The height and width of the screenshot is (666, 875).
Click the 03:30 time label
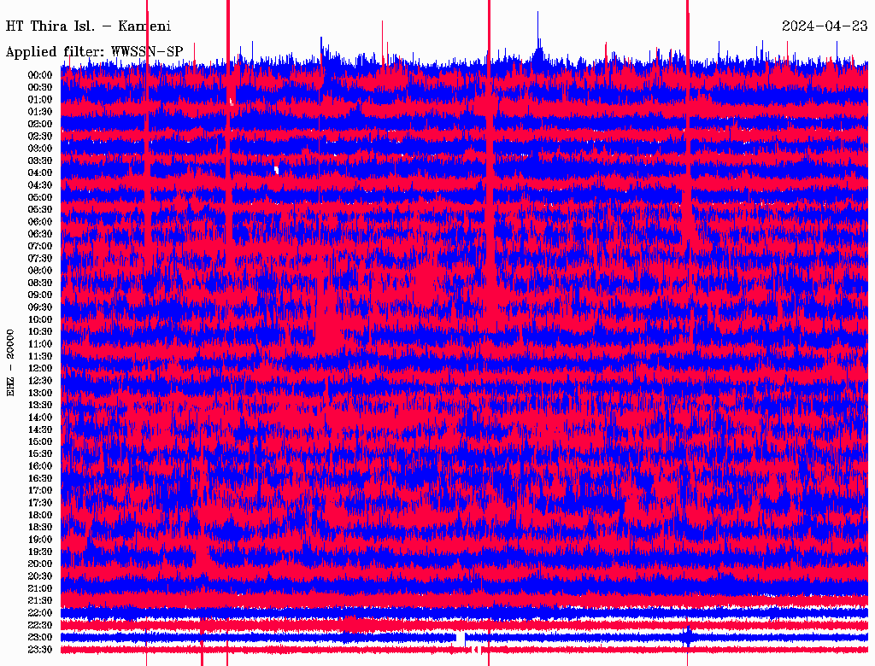point(40,161)
